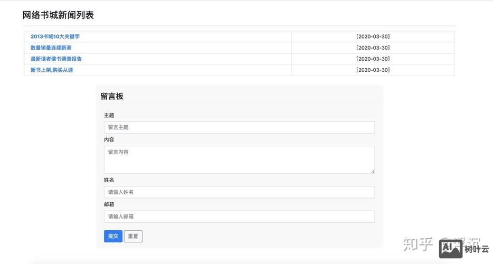This screenshot has height=264, width=493.
Task: Click the 内容 field label
Action: [109, 140]
